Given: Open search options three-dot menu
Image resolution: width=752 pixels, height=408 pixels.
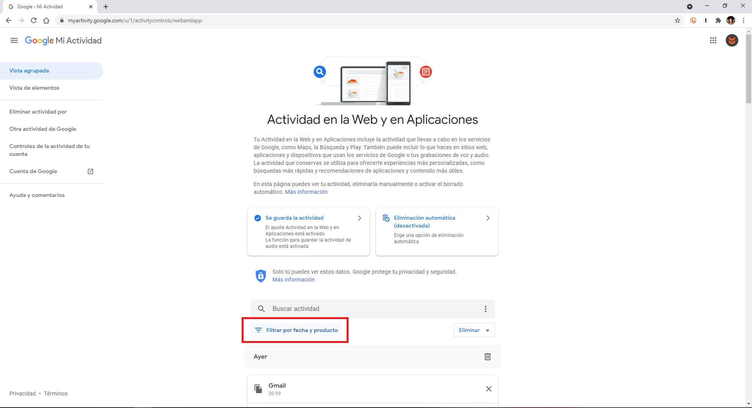Looking at the screenshot, I should pyautogui.click(x=485, y=309).
